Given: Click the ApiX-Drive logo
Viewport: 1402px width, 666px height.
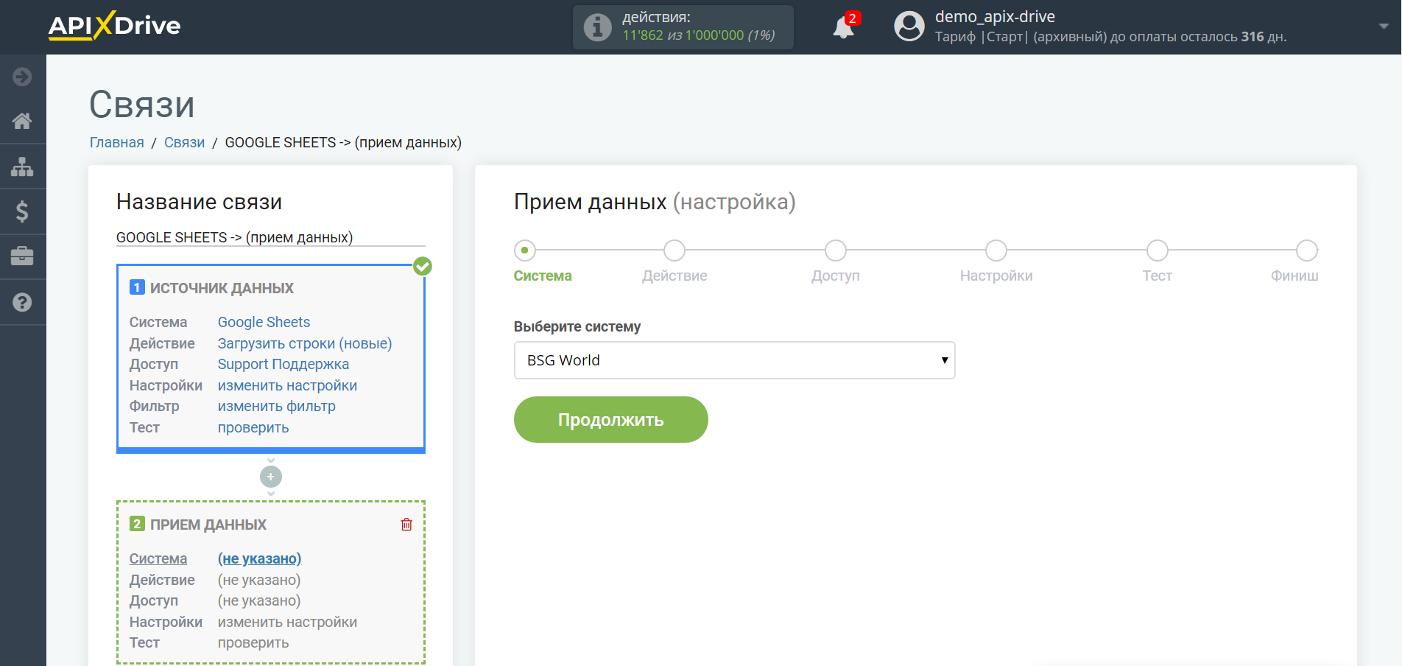Looking at the screenshot, I should coord(114,26).
